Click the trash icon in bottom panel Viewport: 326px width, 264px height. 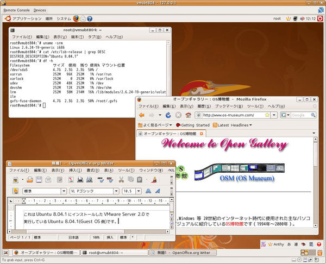(320, 253)
